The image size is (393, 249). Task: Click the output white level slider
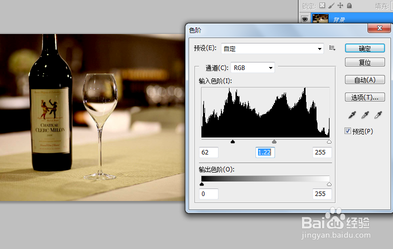[x=329, y=184]
